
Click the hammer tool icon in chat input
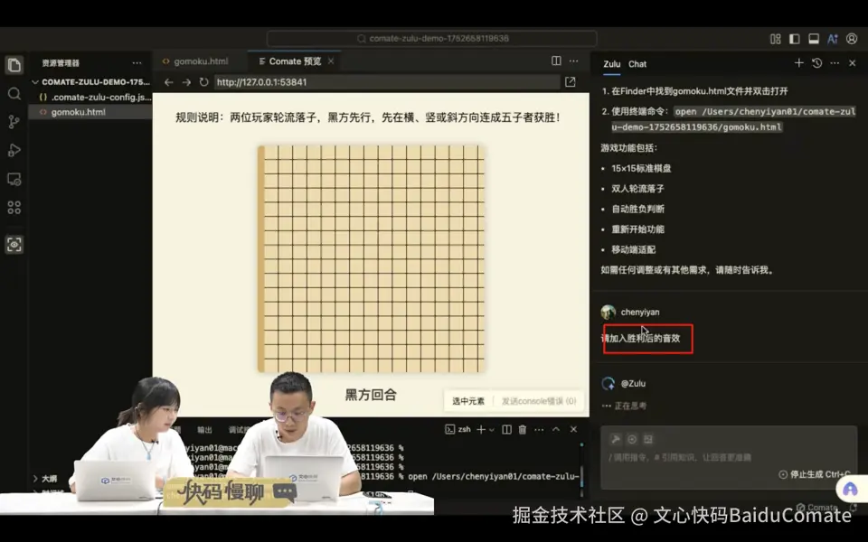(615, 439)
